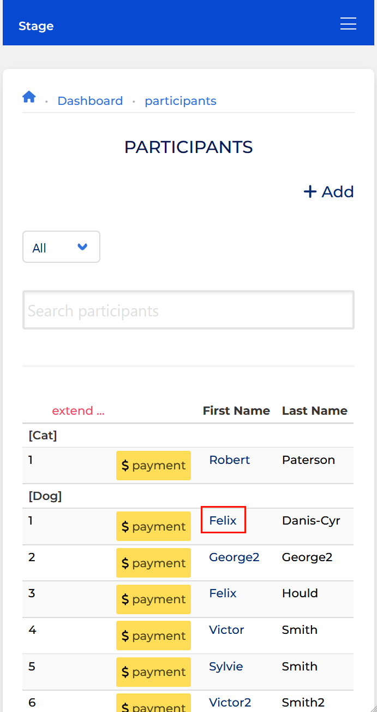Click payment button for George2
The height and width of the screenshot is (712, 377).
(153, 563)
